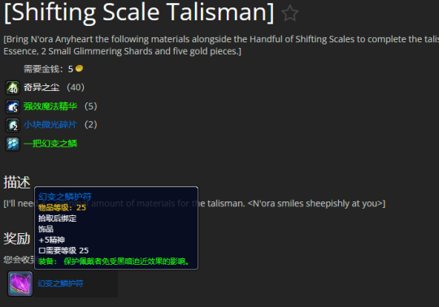
Task: Click the green 装备 effect text in tooltip
Action: (x=115, y=262)
